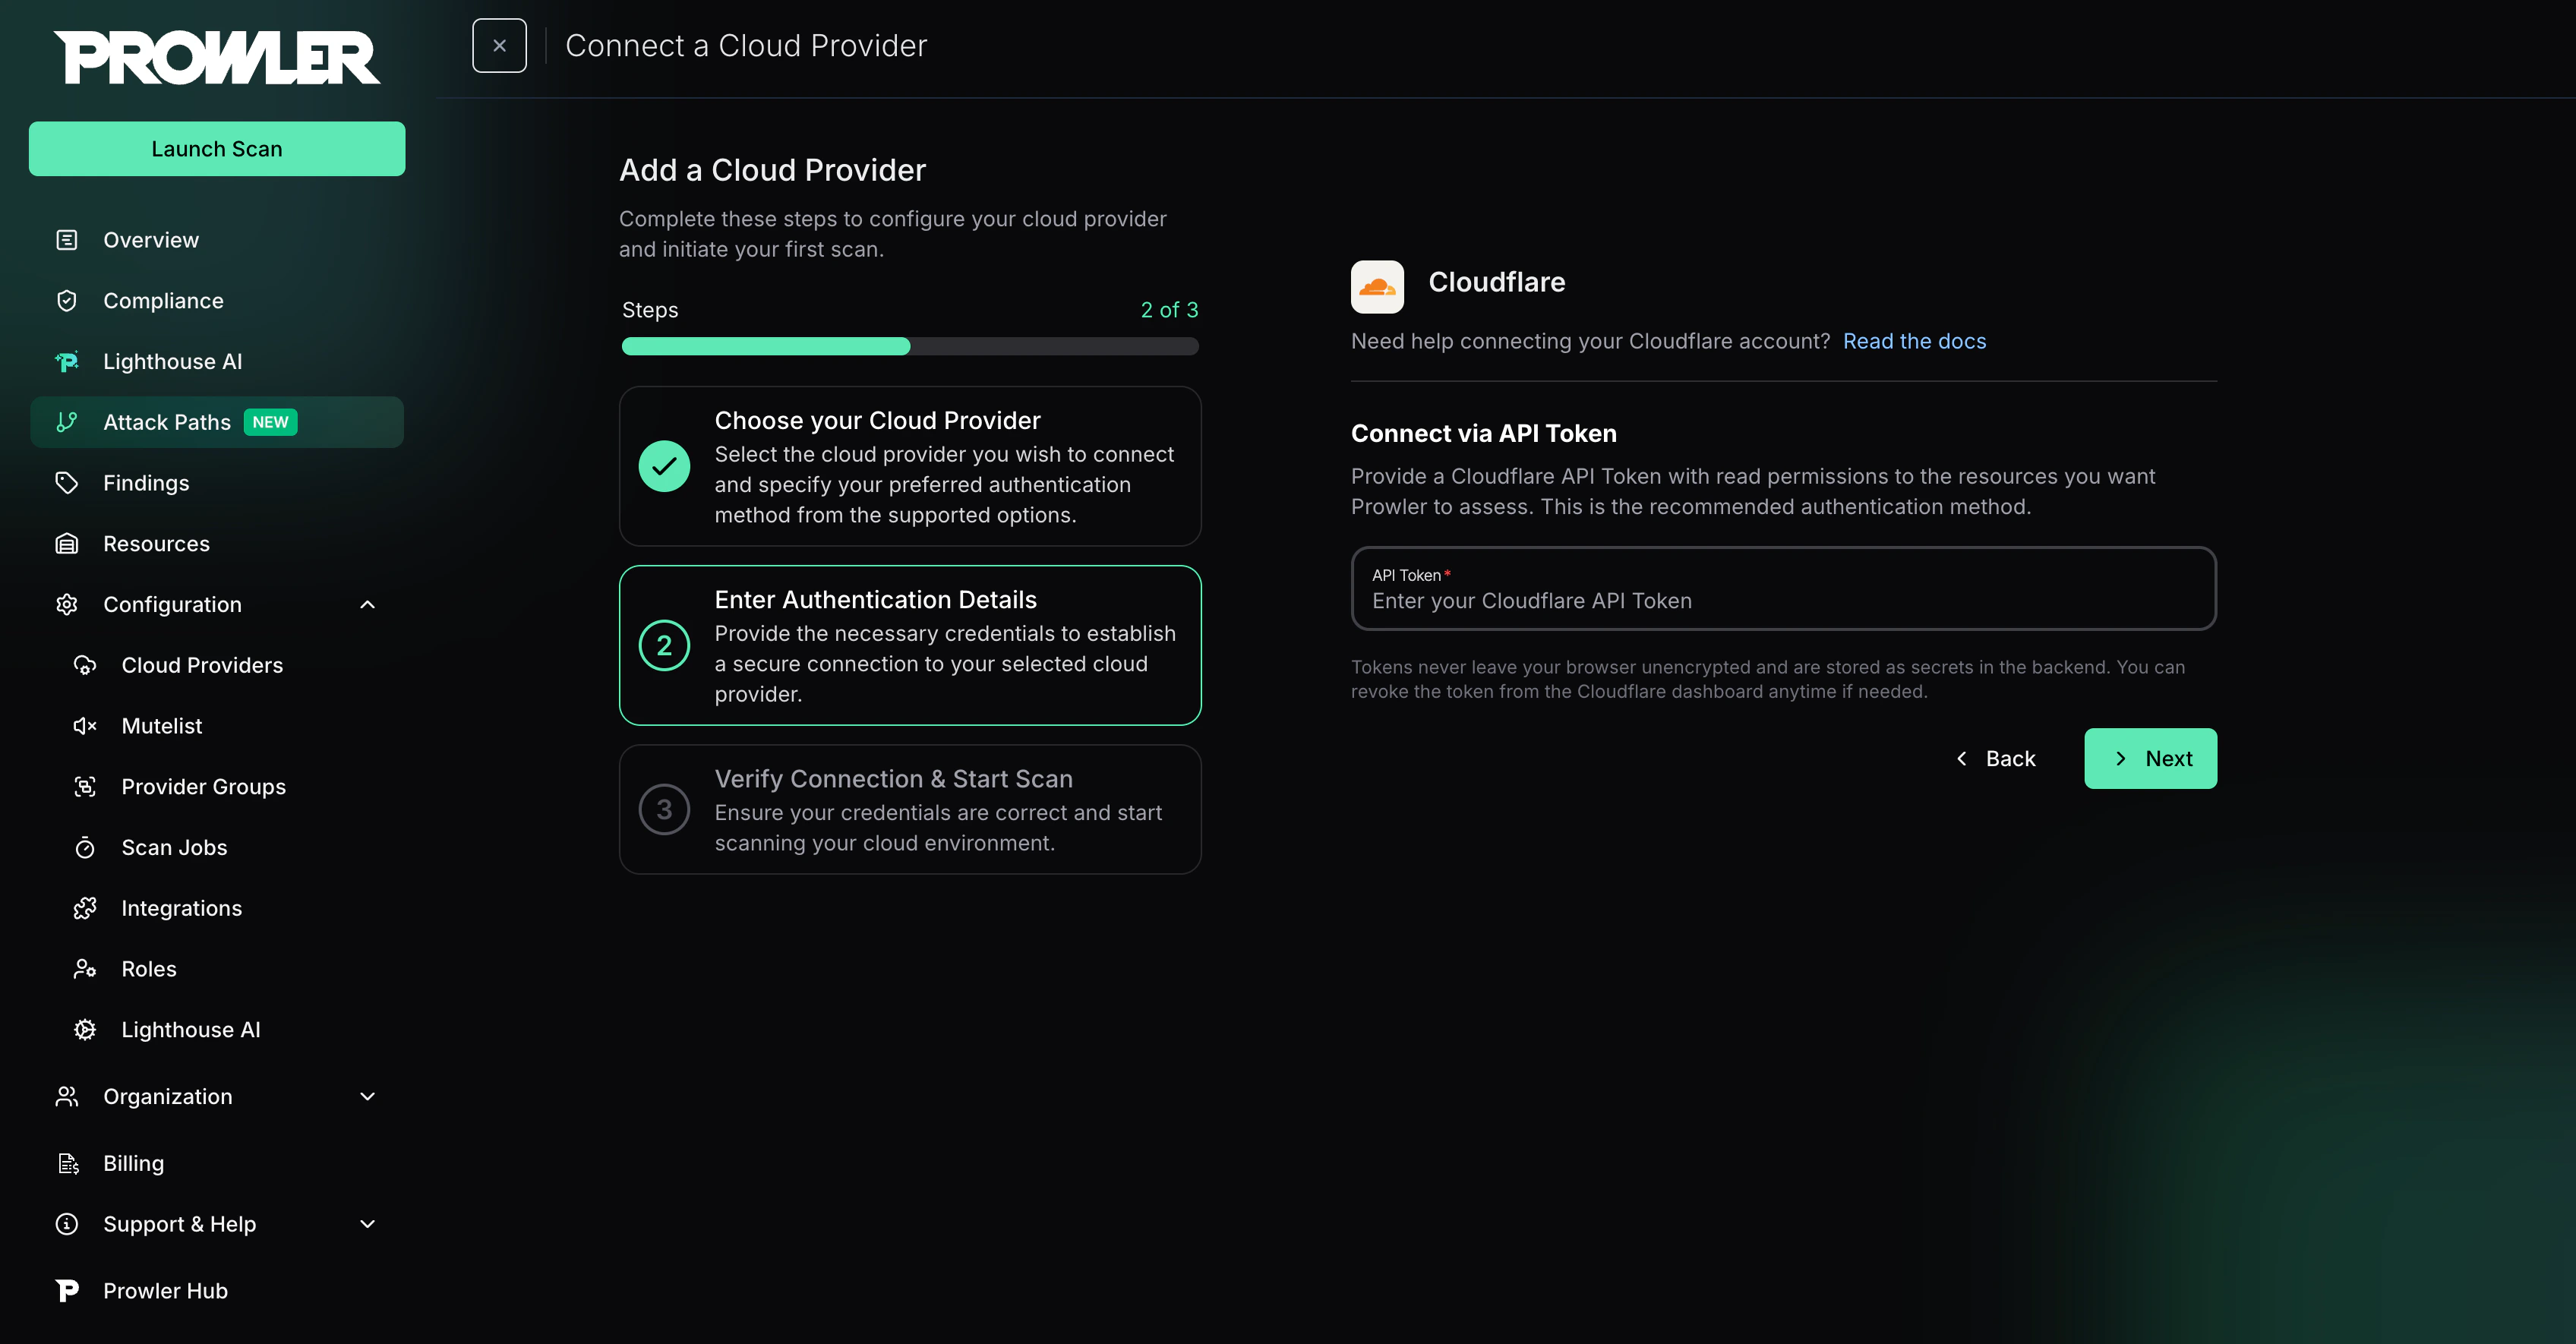Click the steps progress bar
This screenshot has height=1344, width=2576.
coord(909,346)
